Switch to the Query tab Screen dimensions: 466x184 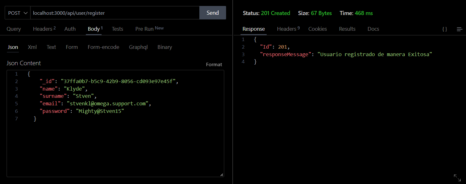click(14, 29)
